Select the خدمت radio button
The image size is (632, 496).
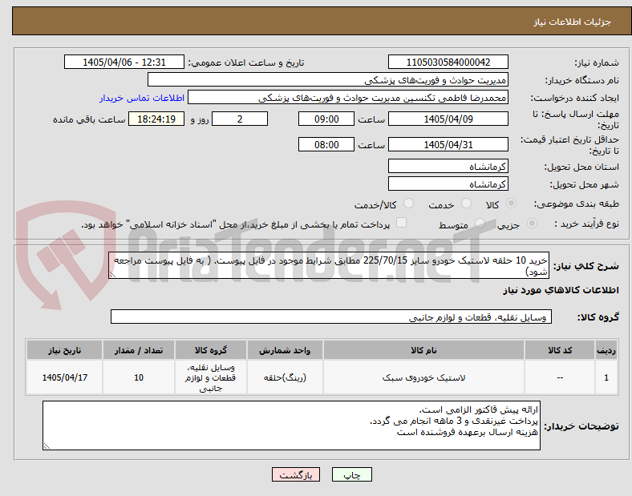pos(466,204)
